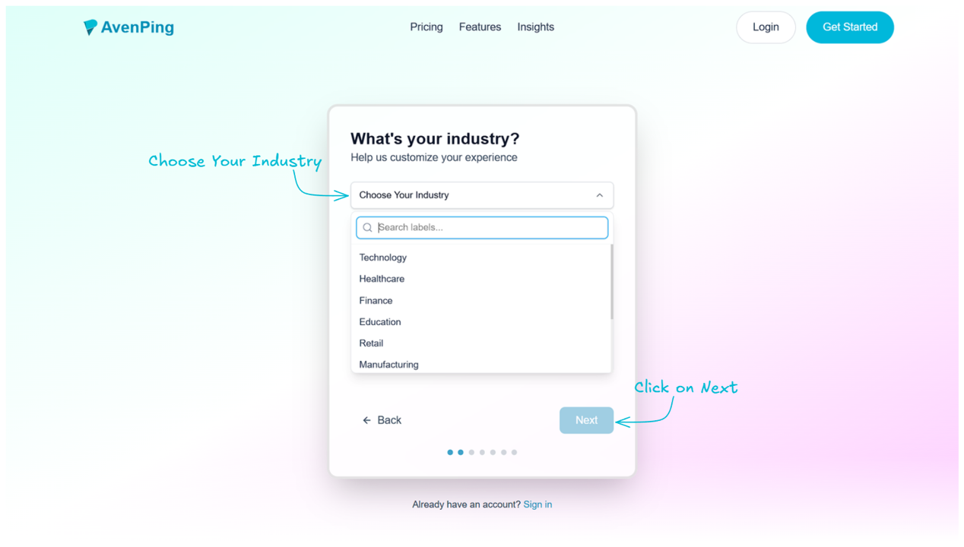
Task: Navigate to Features in the top menu
Action: pos(480,27)
